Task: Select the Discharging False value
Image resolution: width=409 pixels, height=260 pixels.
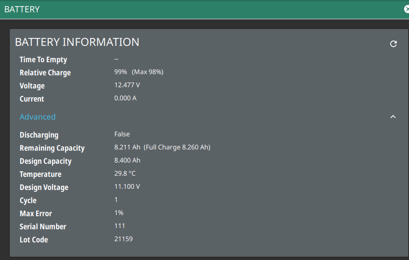Action: coord(122,134)
